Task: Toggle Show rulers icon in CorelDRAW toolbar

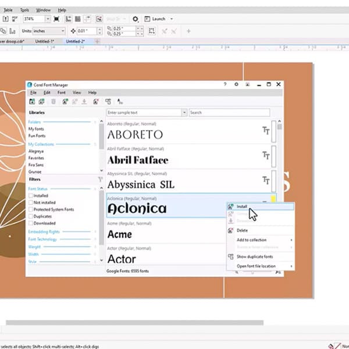Action: (68, 19)
